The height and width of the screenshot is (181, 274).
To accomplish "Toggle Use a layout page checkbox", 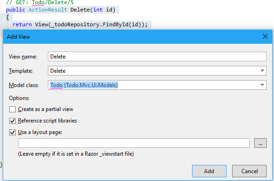I will [x=12, y=133].
